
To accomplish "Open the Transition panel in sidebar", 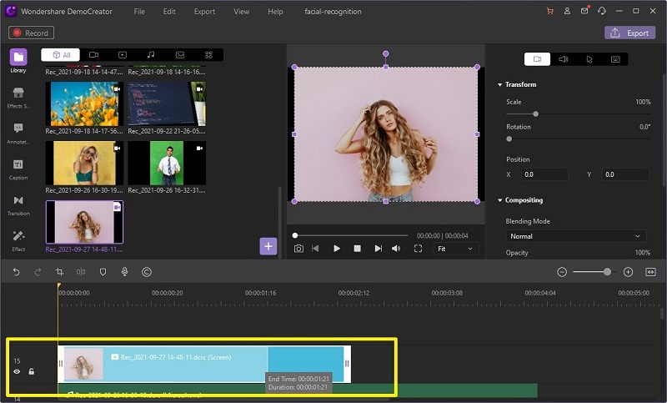I will click(x=18, y=204).
